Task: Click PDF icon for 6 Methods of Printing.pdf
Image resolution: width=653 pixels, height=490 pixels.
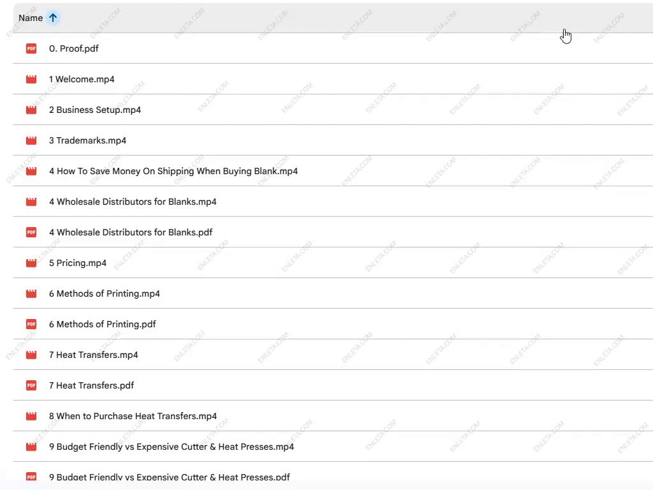Action: (x=31, y=324)
